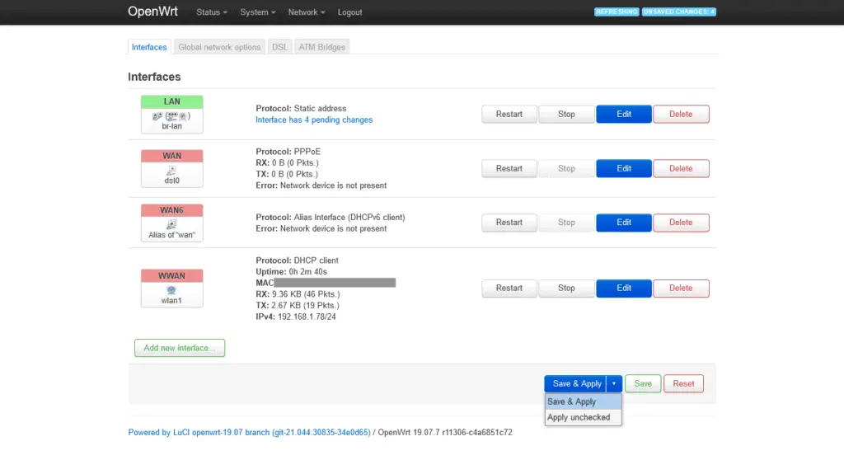Stop the WWAN interface
Screen dimensions: 844x474
[566, 289]
